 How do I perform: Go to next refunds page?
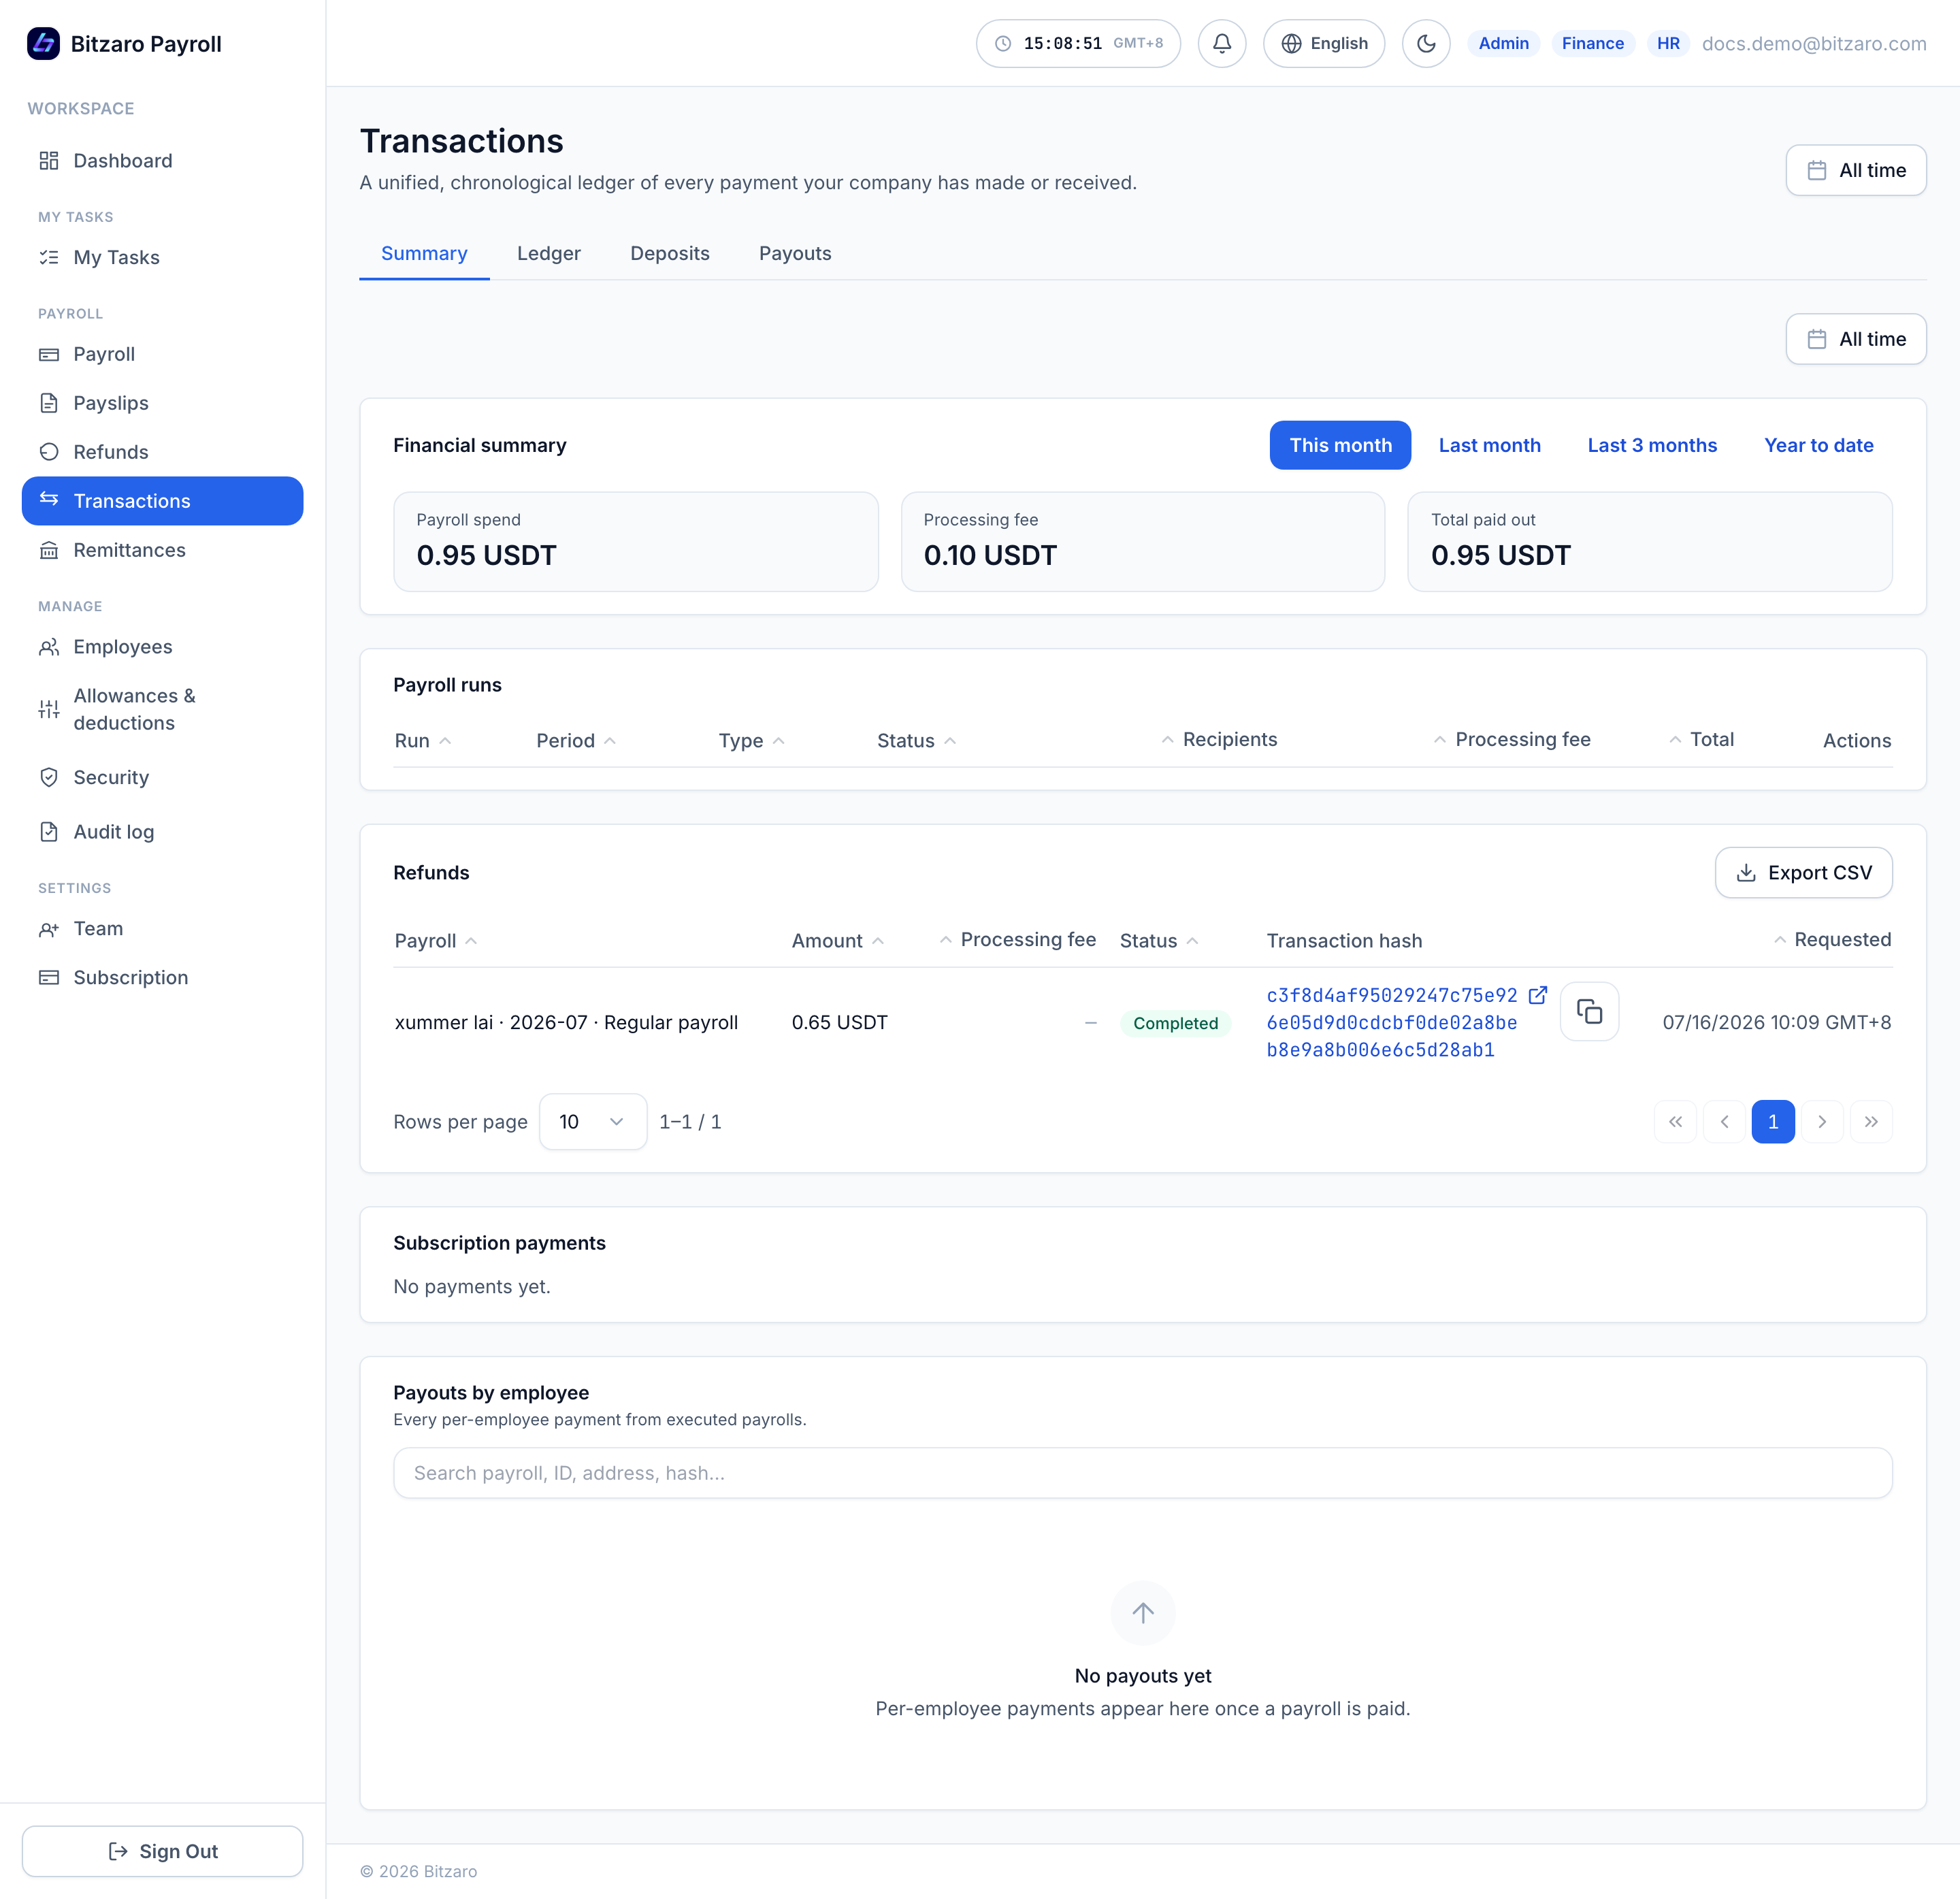[1822, 1122]
